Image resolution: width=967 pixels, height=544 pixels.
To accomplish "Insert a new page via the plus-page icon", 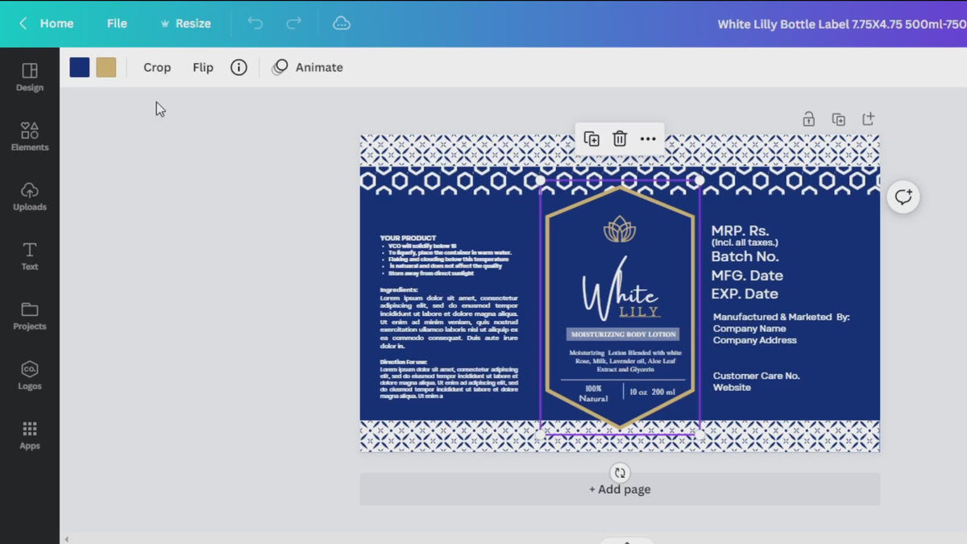I will pos(868,119).
